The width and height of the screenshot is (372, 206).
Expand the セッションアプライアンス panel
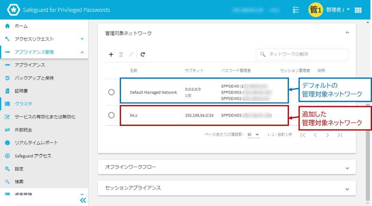pos(347,189)
